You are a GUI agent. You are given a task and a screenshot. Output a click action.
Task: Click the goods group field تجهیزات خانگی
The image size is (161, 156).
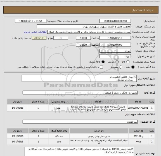[80, 93]
